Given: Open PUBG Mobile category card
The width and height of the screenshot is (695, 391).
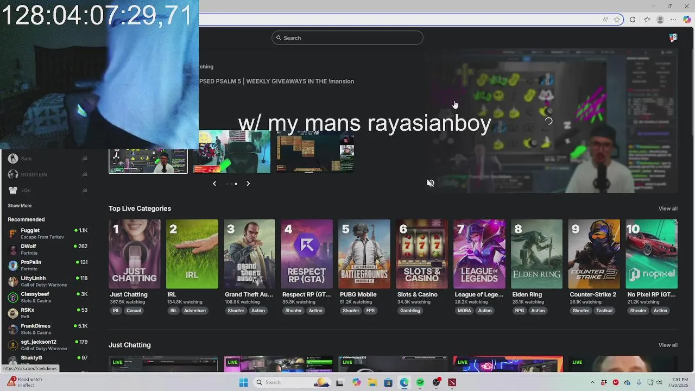Looking at the screenshot, I should click(x=364, y=254).
